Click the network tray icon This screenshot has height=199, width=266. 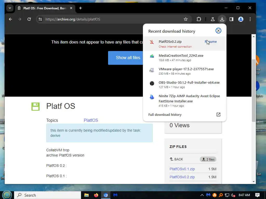[227, 195]
